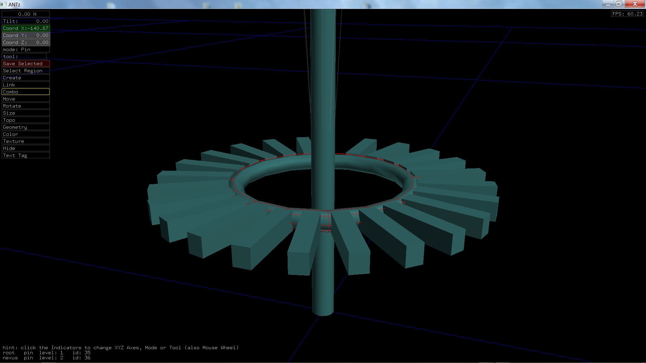646x363 pixels.
Task: Change the mode: Pin indicator
Action: click(26, 49)
